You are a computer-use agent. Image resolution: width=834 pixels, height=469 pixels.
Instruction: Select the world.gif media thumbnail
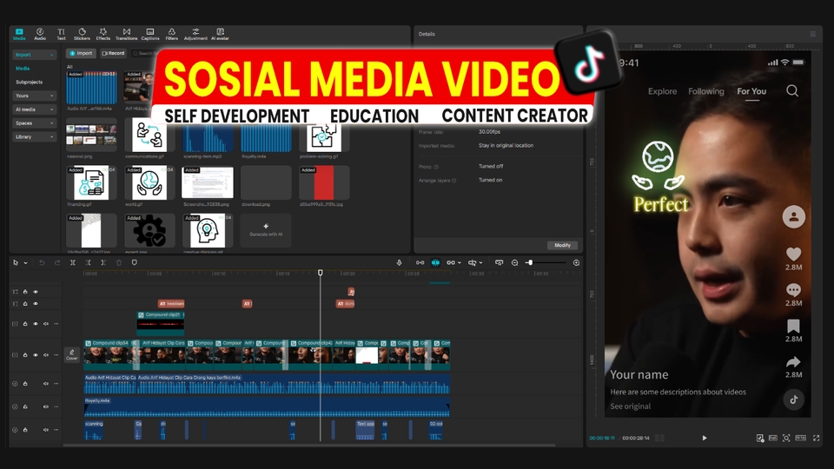point(149,183)
